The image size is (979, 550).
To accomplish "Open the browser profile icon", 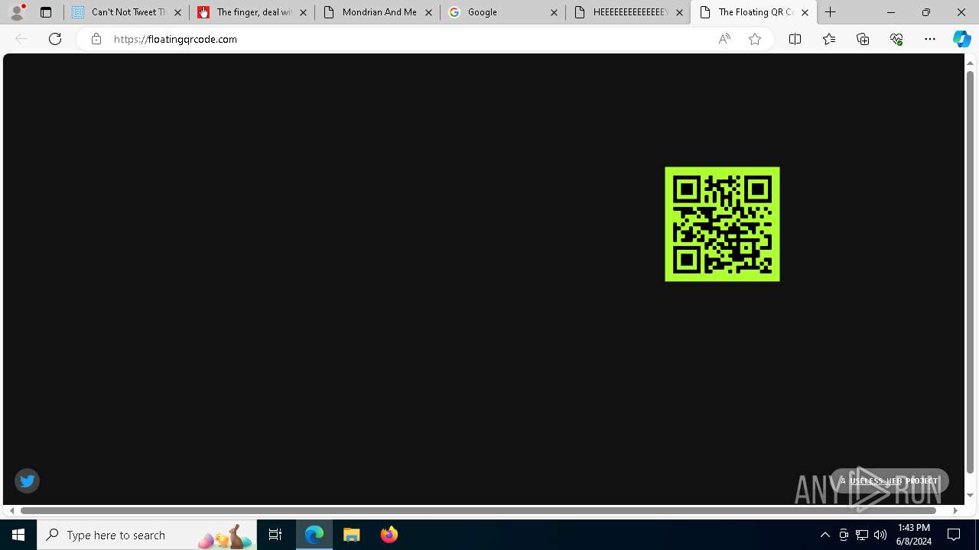I will (x=16, y=12).
